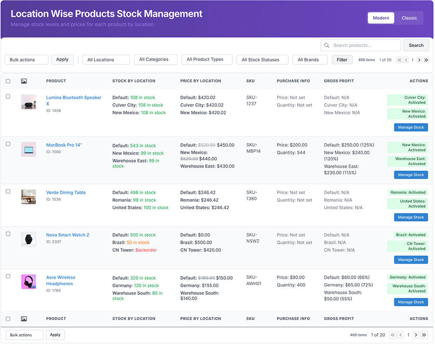Image resolution: width=435 pixels, height=344 pixels.
Task: Check the Nova Smart Watch Z row checkbox
Action: (8, 234)
